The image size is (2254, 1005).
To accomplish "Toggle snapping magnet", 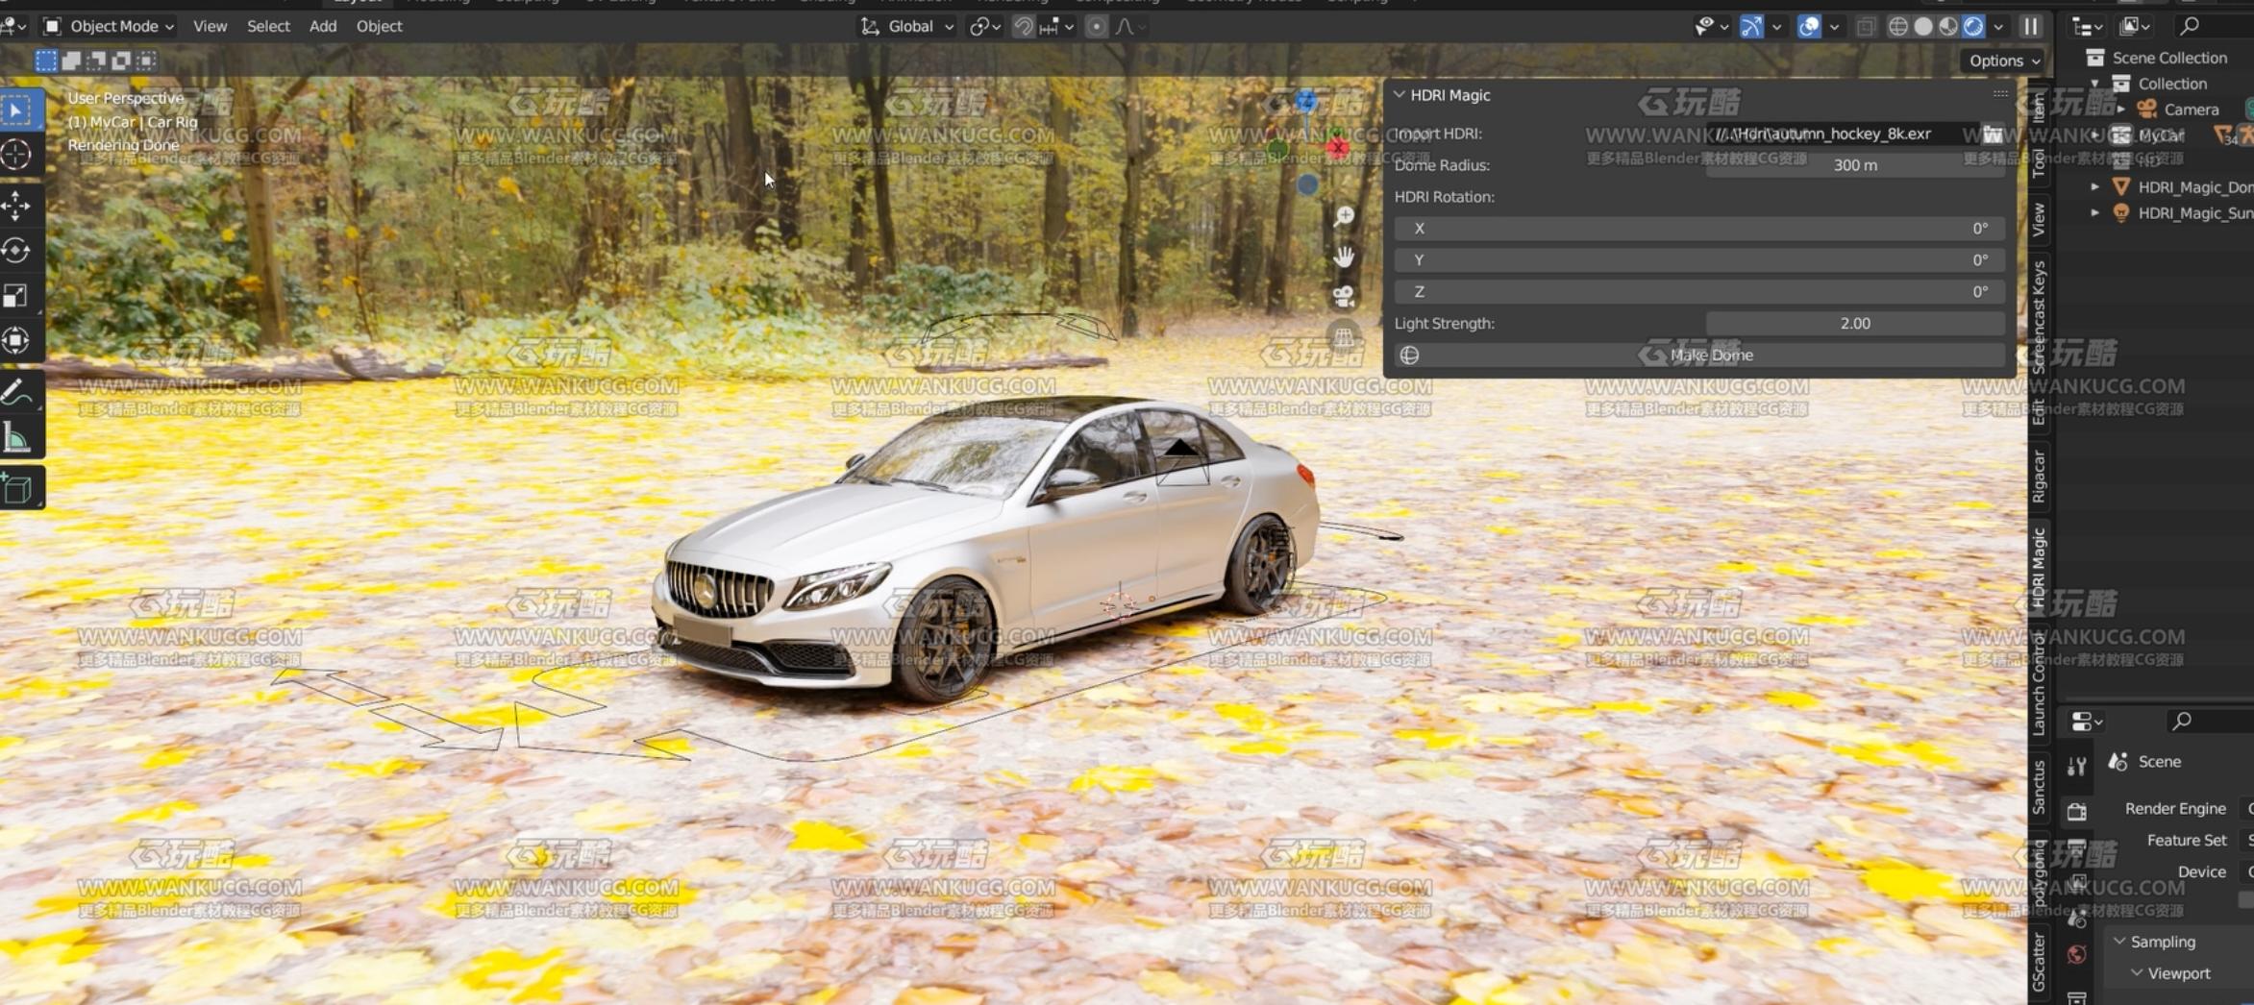I will point(1024,27).
